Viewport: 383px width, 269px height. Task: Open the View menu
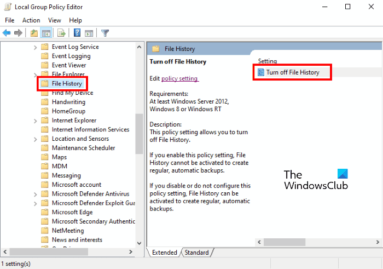[55, 20]
